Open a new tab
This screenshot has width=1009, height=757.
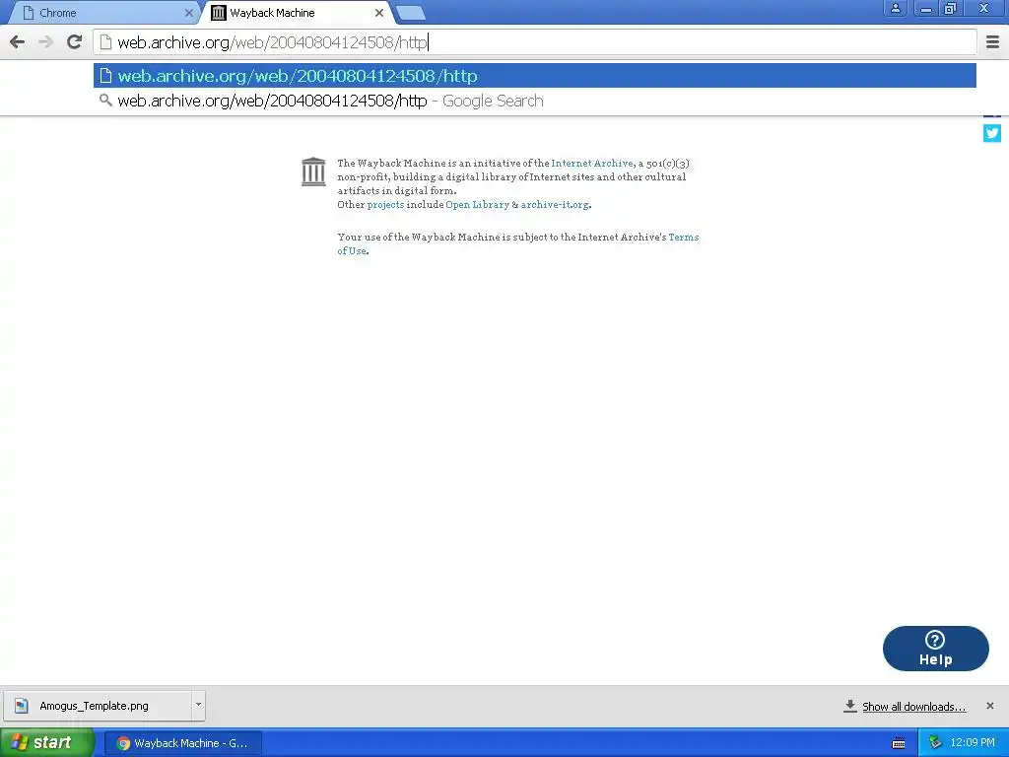[x=410, y=13]
